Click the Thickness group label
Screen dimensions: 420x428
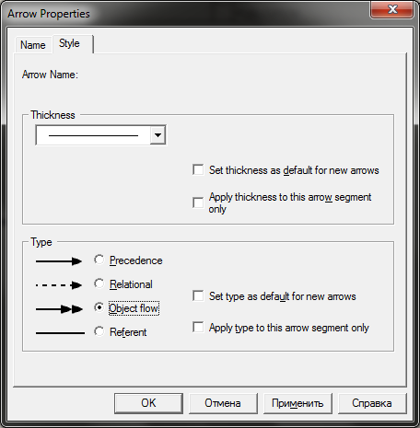point(52,115)
